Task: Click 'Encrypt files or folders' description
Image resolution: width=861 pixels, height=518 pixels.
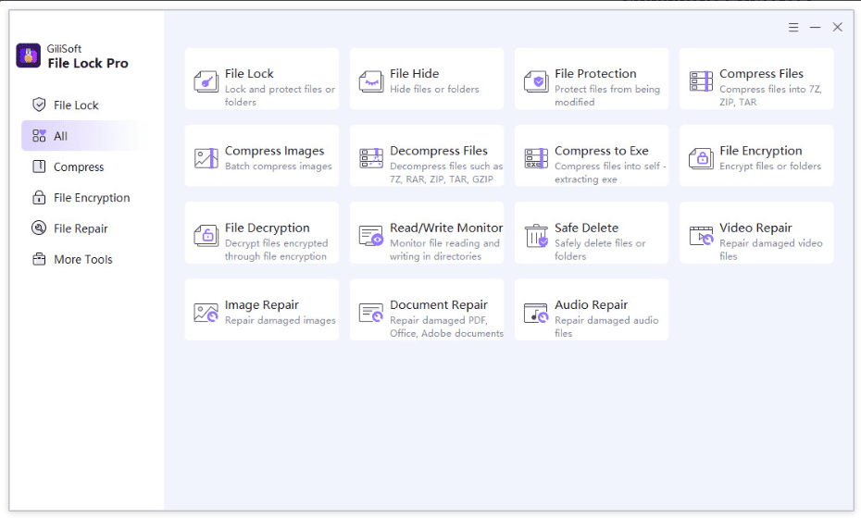Action: coord(770,166)
